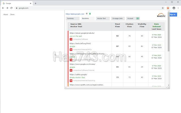Image resolution: width=181 pixels, height=113 pixels.
Task: Select the Google tab in Chrome
Action: (17, 3)
